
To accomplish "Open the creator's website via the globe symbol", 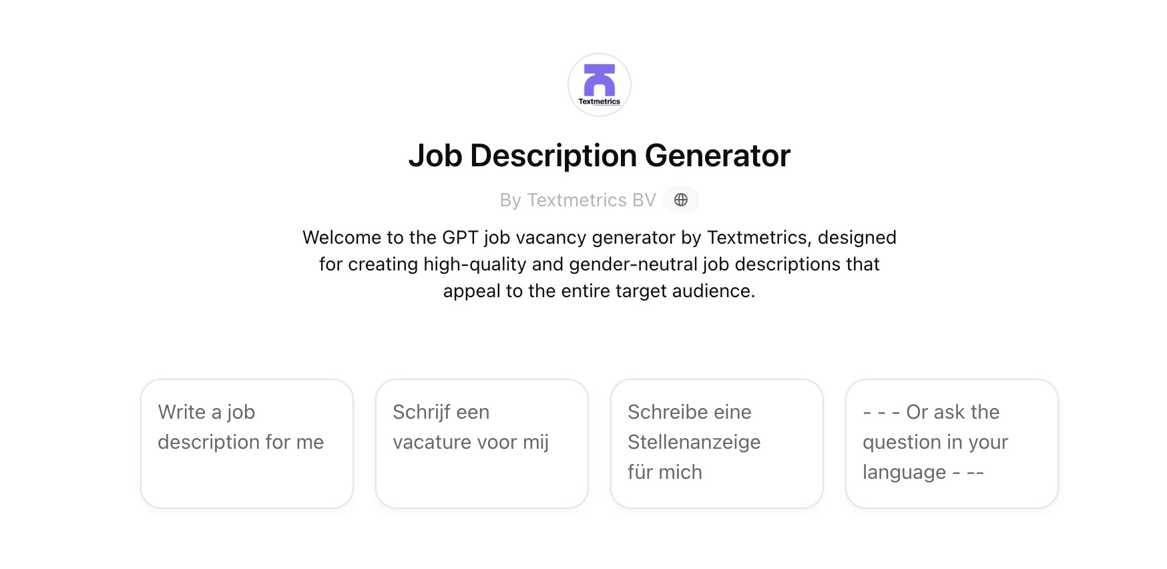I will pyautogui.click(x=681, y=200).
